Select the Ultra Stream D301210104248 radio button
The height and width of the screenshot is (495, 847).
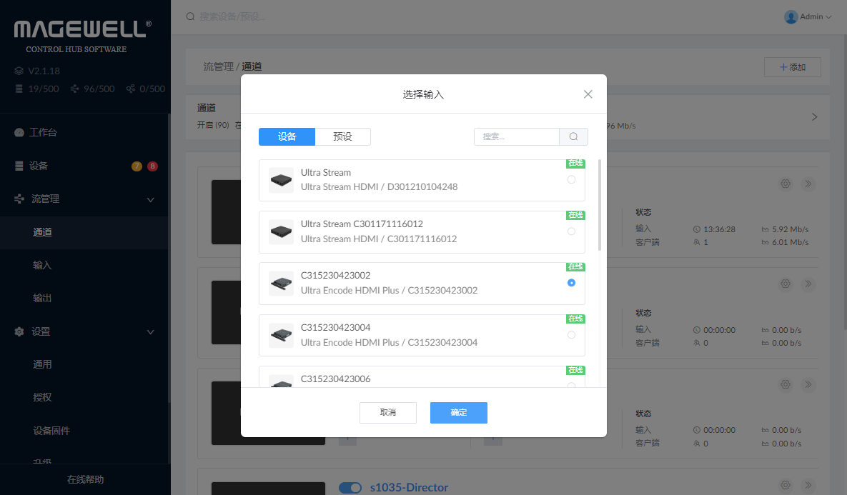pyautogui.click(x=571, y=180)
